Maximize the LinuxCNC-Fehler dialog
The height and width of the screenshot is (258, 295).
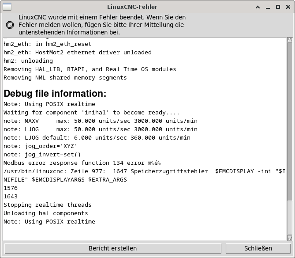pyautogui.click(x=278, y=7)
